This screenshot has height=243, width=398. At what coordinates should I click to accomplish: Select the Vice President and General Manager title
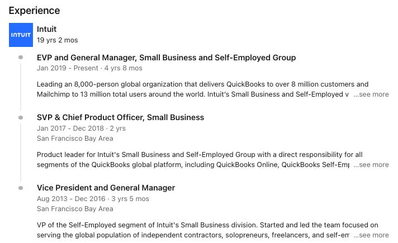(x=106, y=188)
